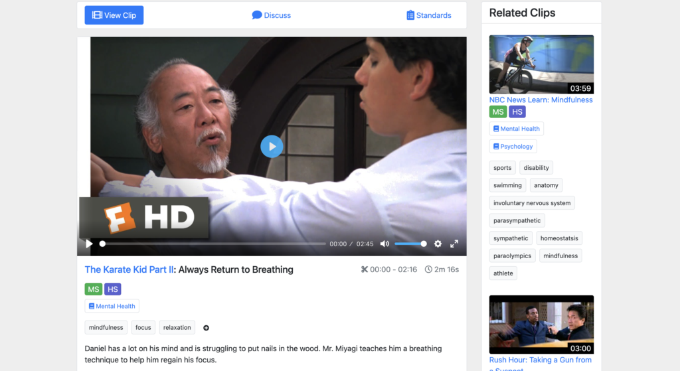Viewport: 680px width, 371px height.
Task: Select the mindfulness tag under the Karate Kid clip title
Action: pos(106,328)
